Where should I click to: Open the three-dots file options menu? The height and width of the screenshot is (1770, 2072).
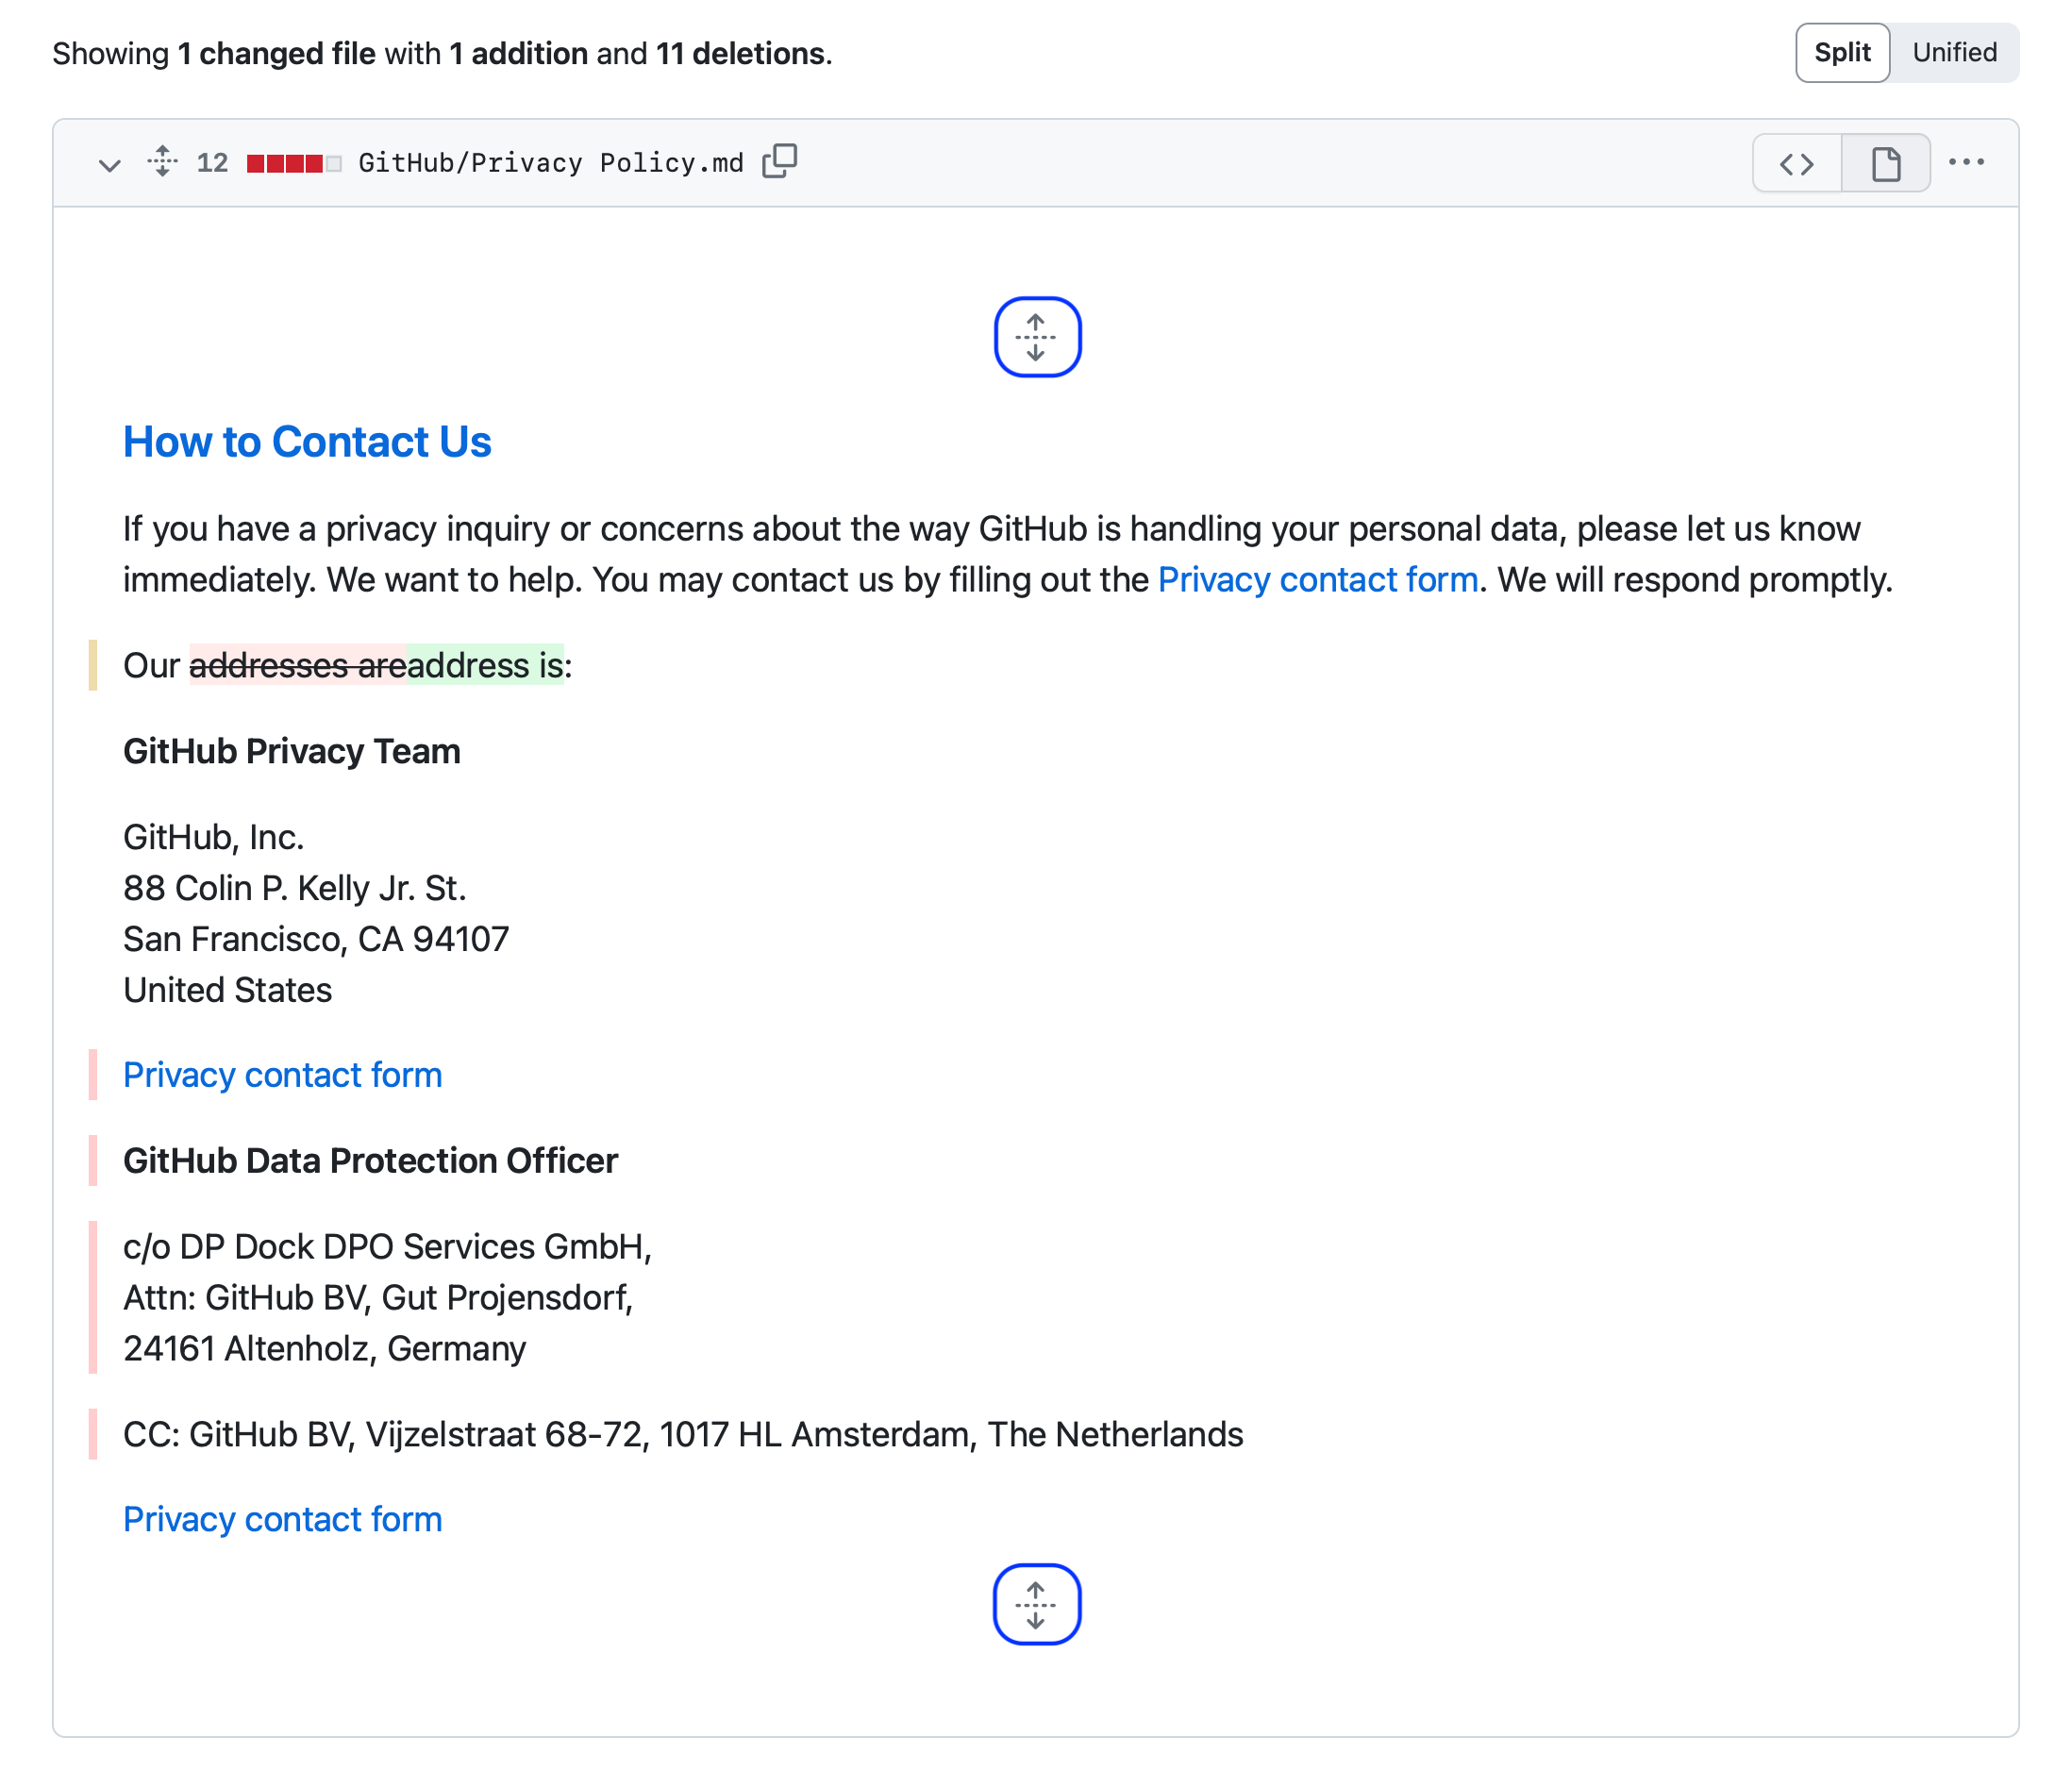1965,162
